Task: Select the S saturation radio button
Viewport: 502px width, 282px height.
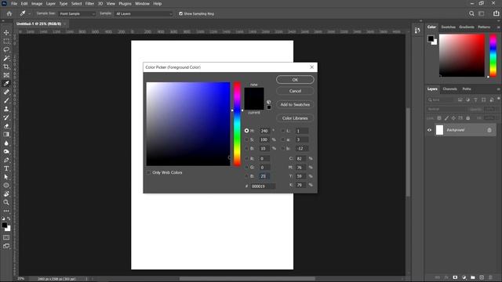Action: pos(246,139)
